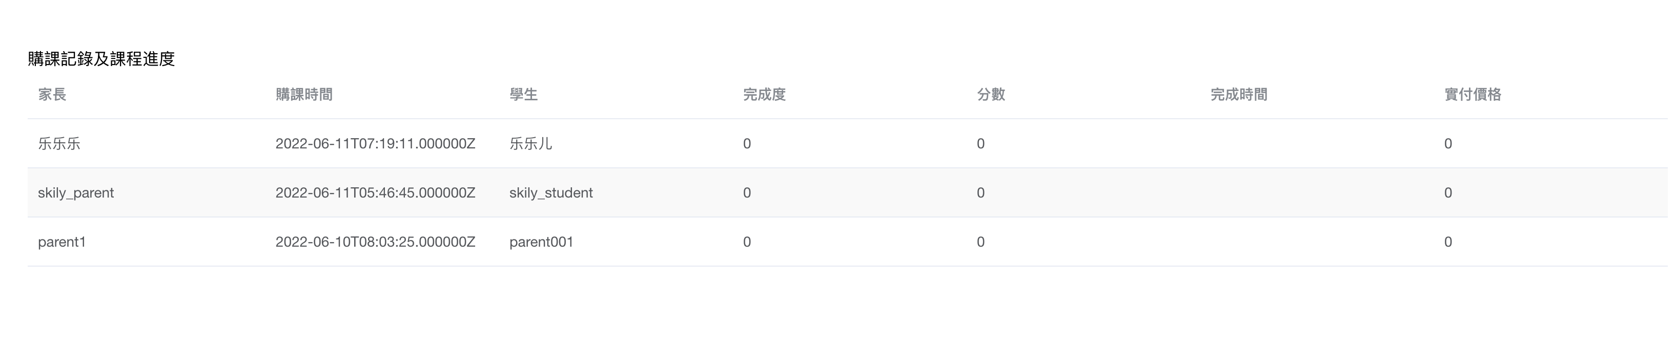Click the 完成時間 column header
This screenshot has width=1676, height=348.
pyautogui.click(x=1239, y=95)
